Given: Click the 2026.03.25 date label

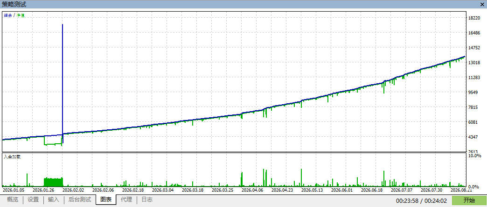Looking at the screenshot, I should (x=223, y=190).
